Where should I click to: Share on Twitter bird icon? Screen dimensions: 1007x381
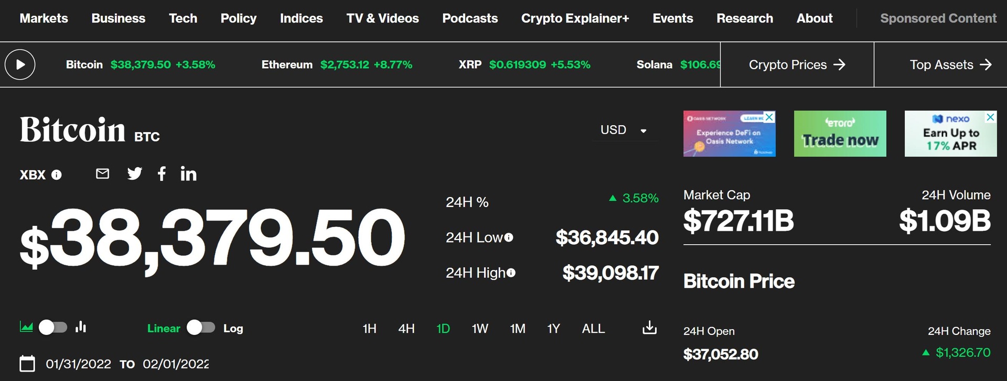[x=134, y=173]
